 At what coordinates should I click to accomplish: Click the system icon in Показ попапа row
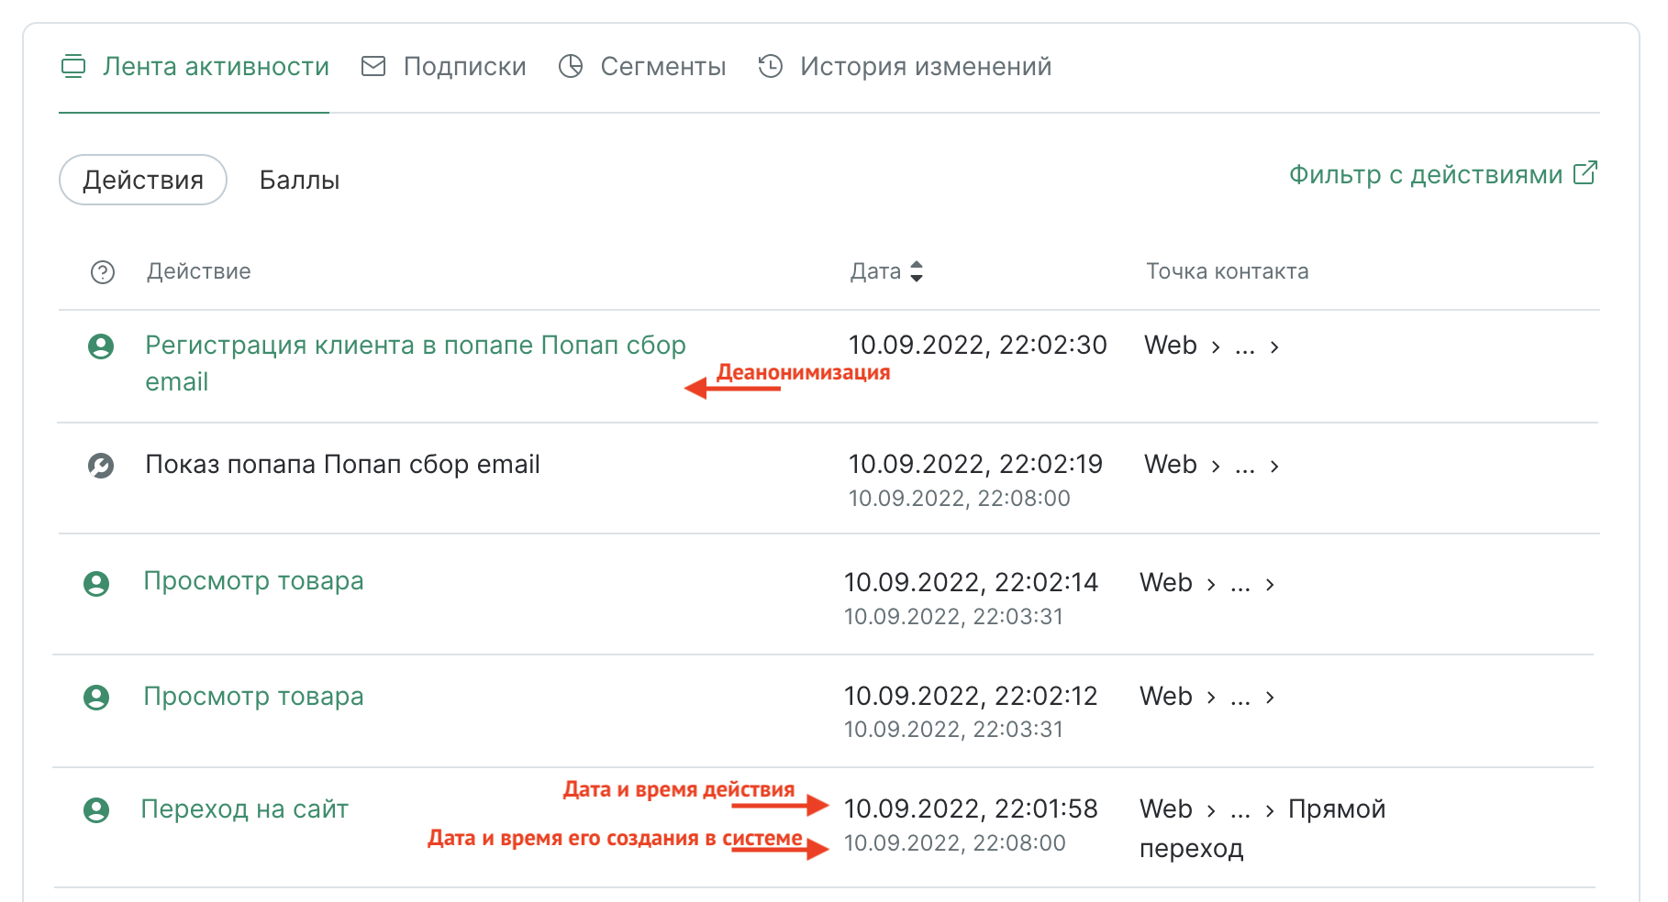click(101, 466)
